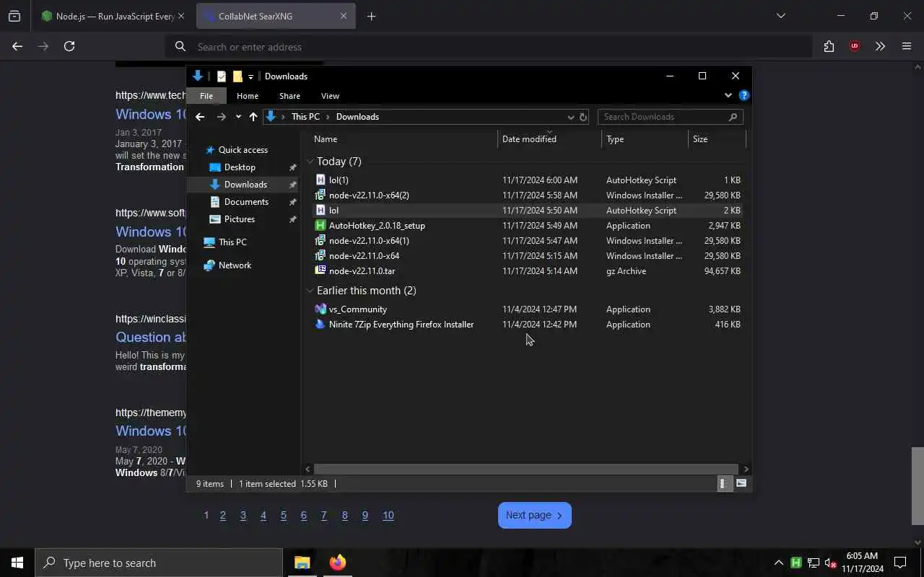Click the vs_Community application icon
The width and height of the screenshot is (924, 577).
321,309
